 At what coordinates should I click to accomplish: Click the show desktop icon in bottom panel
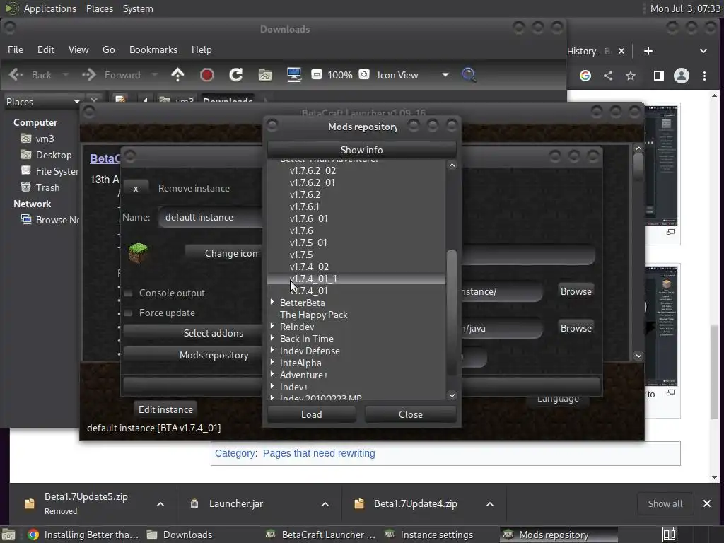click(x=8, y=535)
